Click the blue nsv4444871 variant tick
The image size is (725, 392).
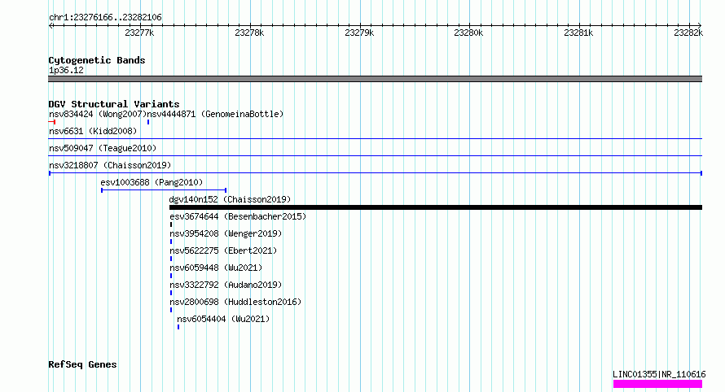(148, 122)
